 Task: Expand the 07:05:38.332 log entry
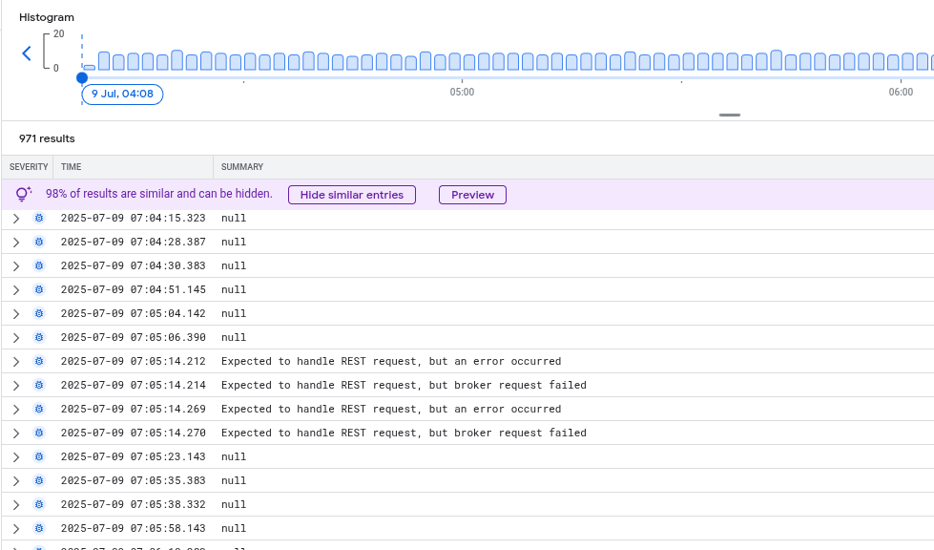16,504
